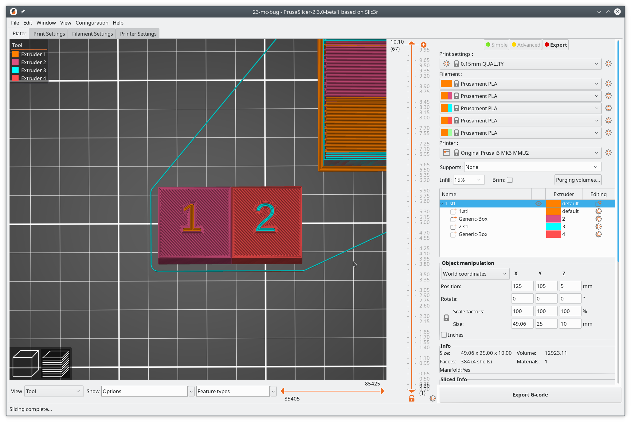Click the Position X input field

(x=522, y=286)
